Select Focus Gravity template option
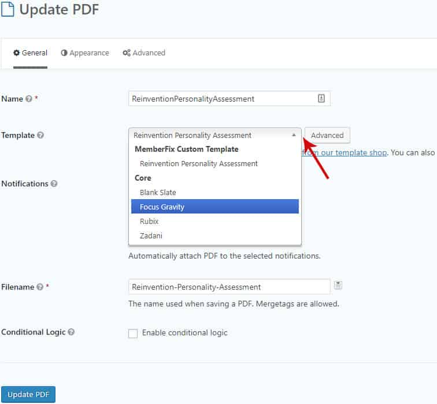437x404 pixels. (x=214, y=207)
